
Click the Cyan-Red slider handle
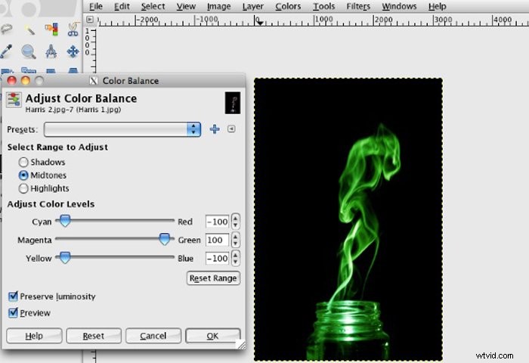point(65,221)
